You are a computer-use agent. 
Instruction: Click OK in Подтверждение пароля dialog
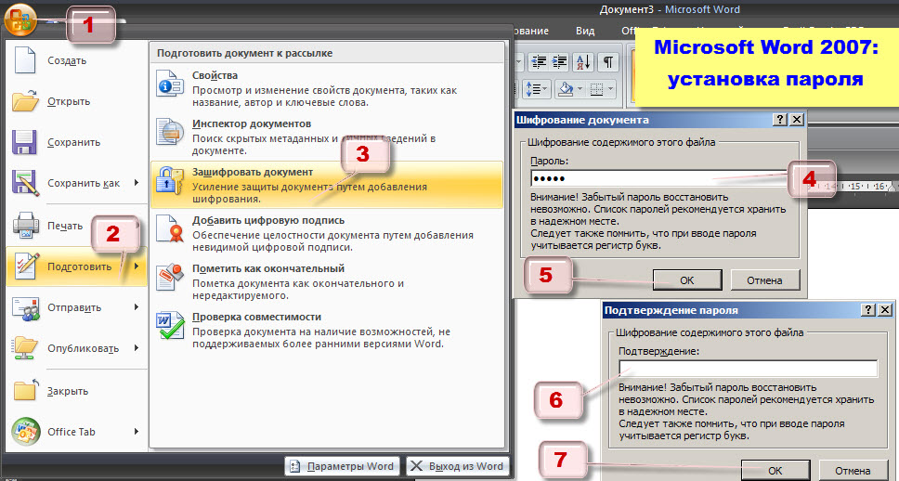point(775,471)
